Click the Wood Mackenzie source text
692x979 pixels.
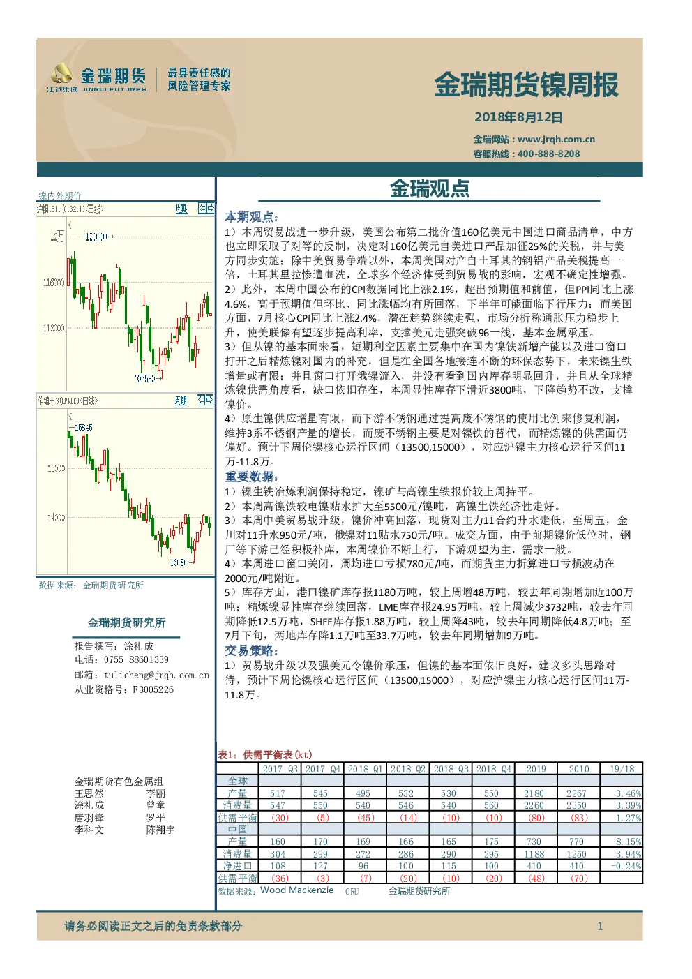click(x=297, y=890)
